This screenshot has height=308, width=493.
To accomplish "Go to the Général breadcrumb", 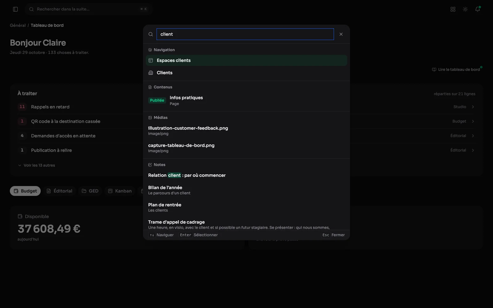I will pos(18,25).
